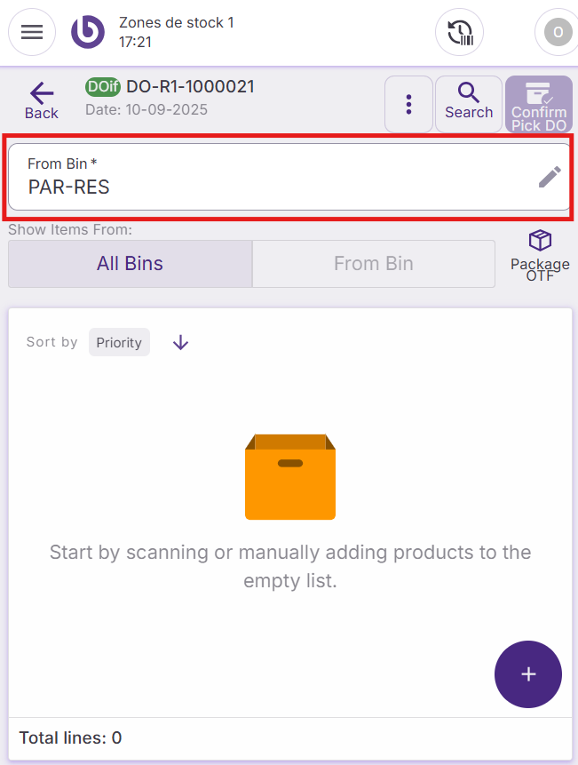Click the Search magnifier button

tap(469, 102)
